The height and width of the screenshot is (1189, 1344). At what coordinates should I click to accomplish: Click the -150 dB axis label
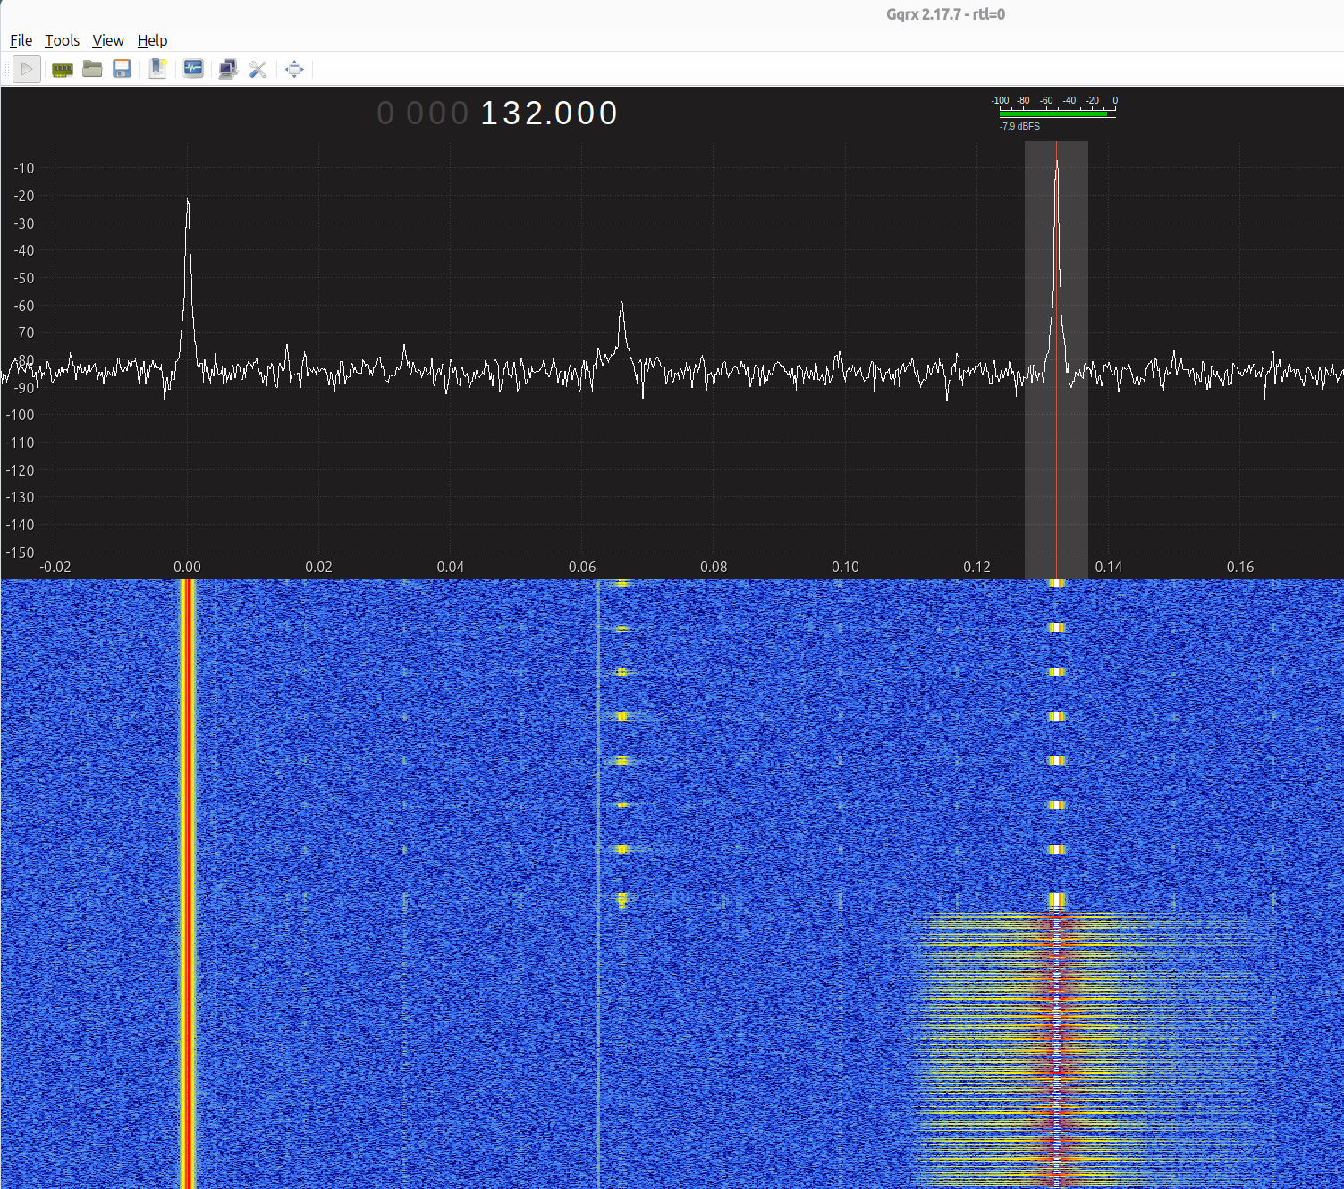[20, 552]
